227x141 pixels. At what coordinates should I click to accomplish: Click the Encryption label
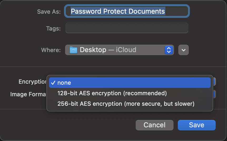(x=32, y=82)
